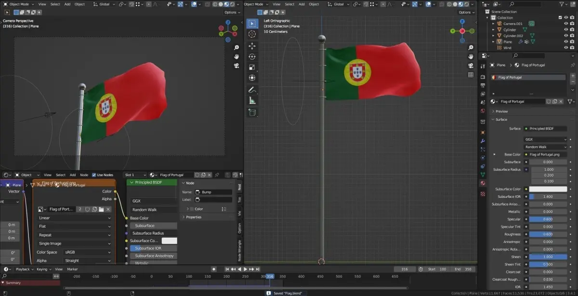The height and width of the screenshot is (296, 578).
Task: Select the Transform tool in right viewport
Action: tap(252, 77)
